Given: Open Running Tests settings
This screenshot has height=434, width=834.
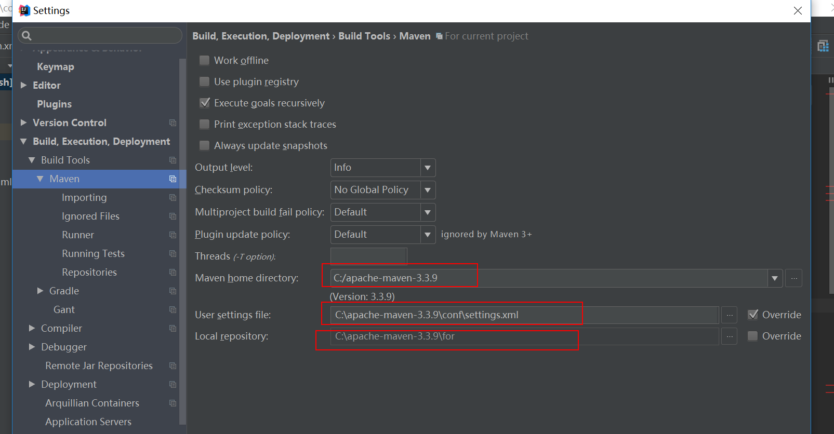Looking at the screenshot, I should click(x=93, y=253).
